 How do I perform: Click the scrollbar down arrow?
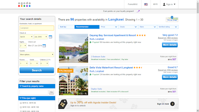click(x=198, y=111)
